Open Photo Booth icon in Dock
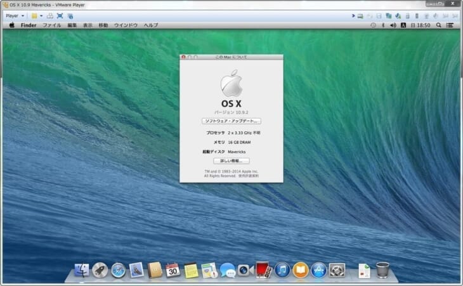The image size is (463, 286). click(263, 270)
